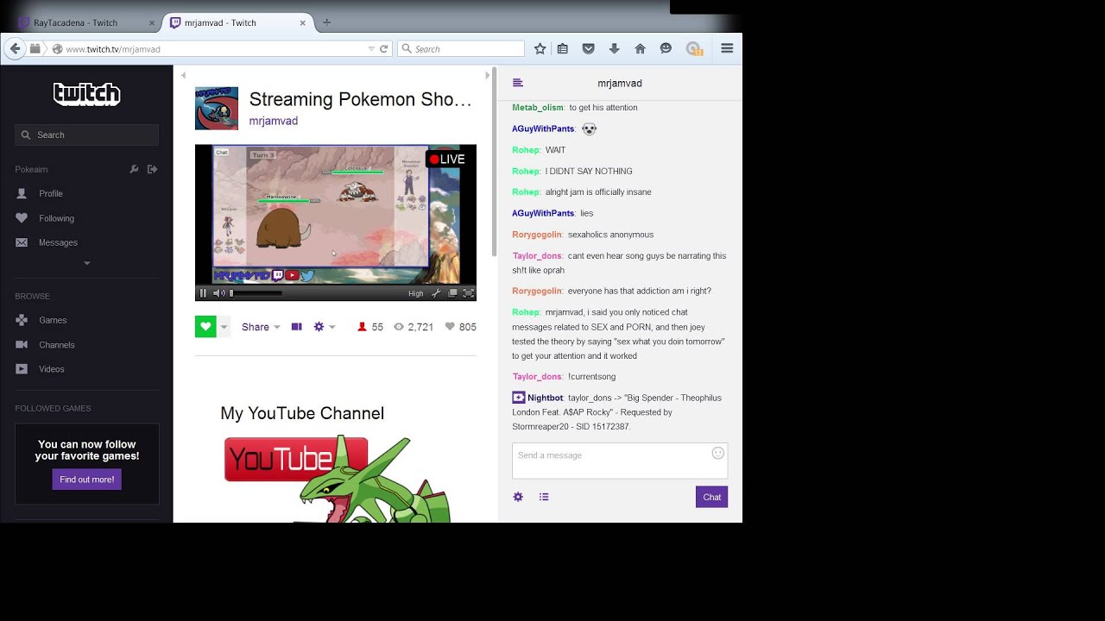
Task: Reload the page
Action: [383, 49]
